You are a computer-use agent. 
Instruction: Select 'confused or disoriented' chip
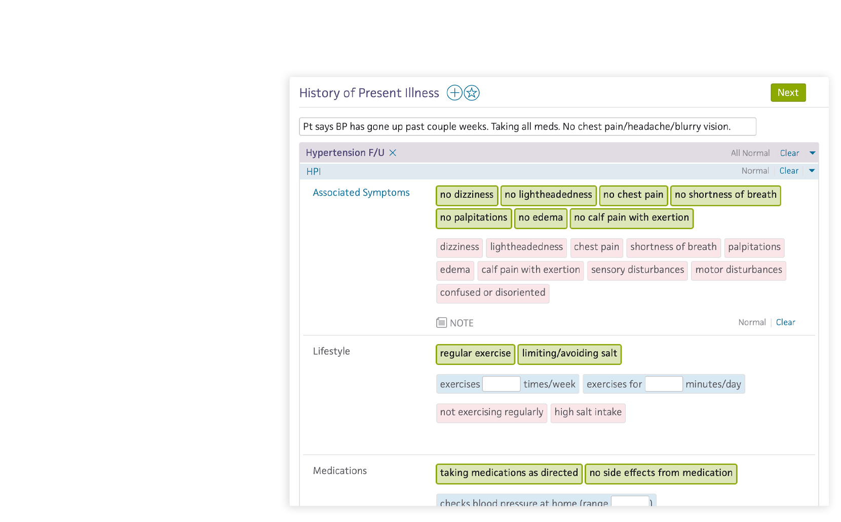pyautogui.click(x=492, y=293)
